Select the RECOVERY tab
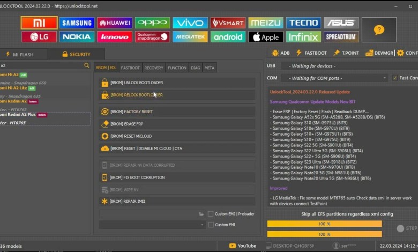418x252 pixels. (154, 68)
